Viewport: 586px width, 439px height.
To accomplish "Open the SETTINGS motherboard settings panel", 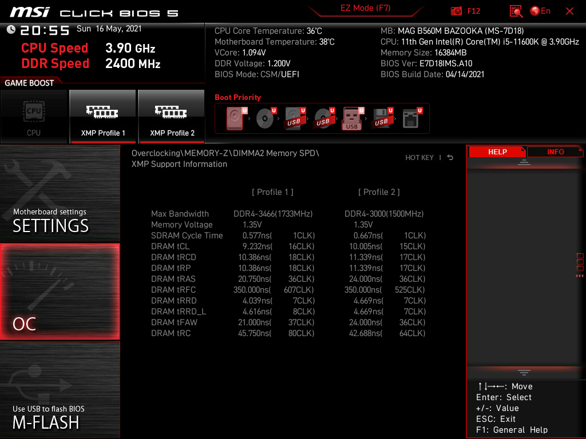I will point(60,193).
